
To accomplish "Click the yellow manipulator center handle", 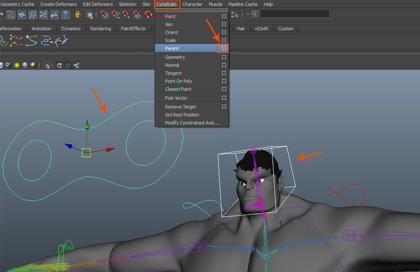I will coord(86,153).
